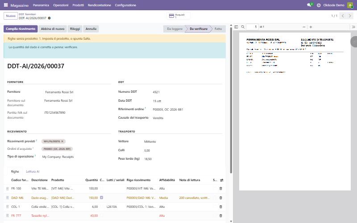Click the Magazzino app title
The image size is (357, 223).
pos(20,5)
